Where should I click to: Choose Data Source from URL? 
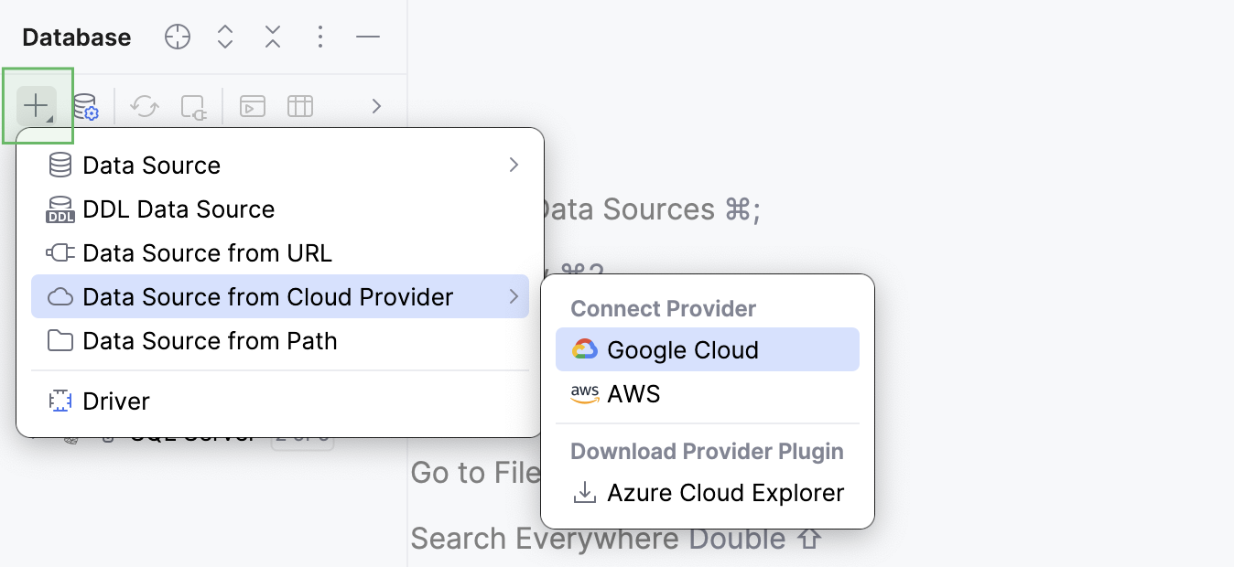[x=207, y=252]
